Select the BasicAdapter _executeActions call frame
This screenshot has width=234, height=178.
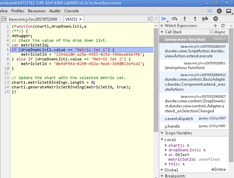194,82
